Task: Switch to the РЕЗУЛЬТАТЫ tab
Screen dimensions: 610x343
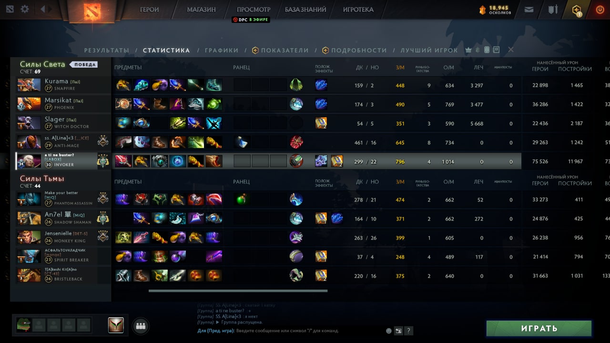Action: [x=107, y=50]
